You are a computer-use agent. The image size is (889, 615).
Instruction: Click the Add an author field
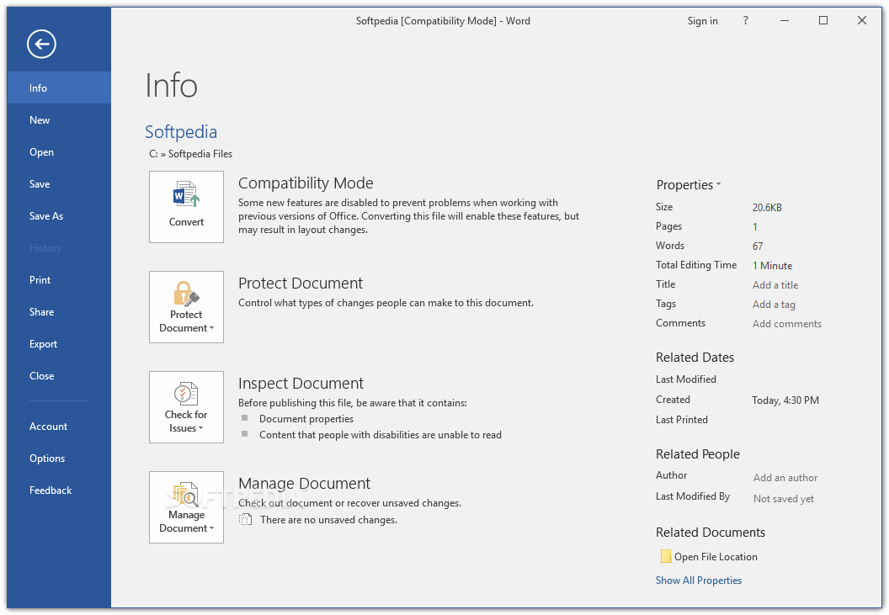(785, 478)
